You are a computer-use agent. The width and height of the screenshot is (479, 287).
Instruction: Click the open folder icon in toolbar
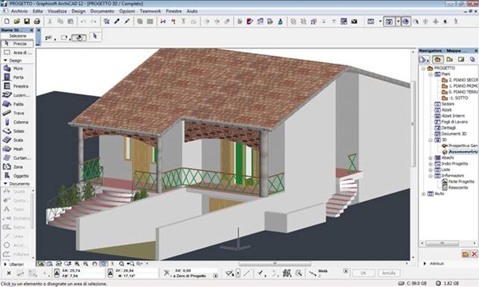tap(16, 22)
